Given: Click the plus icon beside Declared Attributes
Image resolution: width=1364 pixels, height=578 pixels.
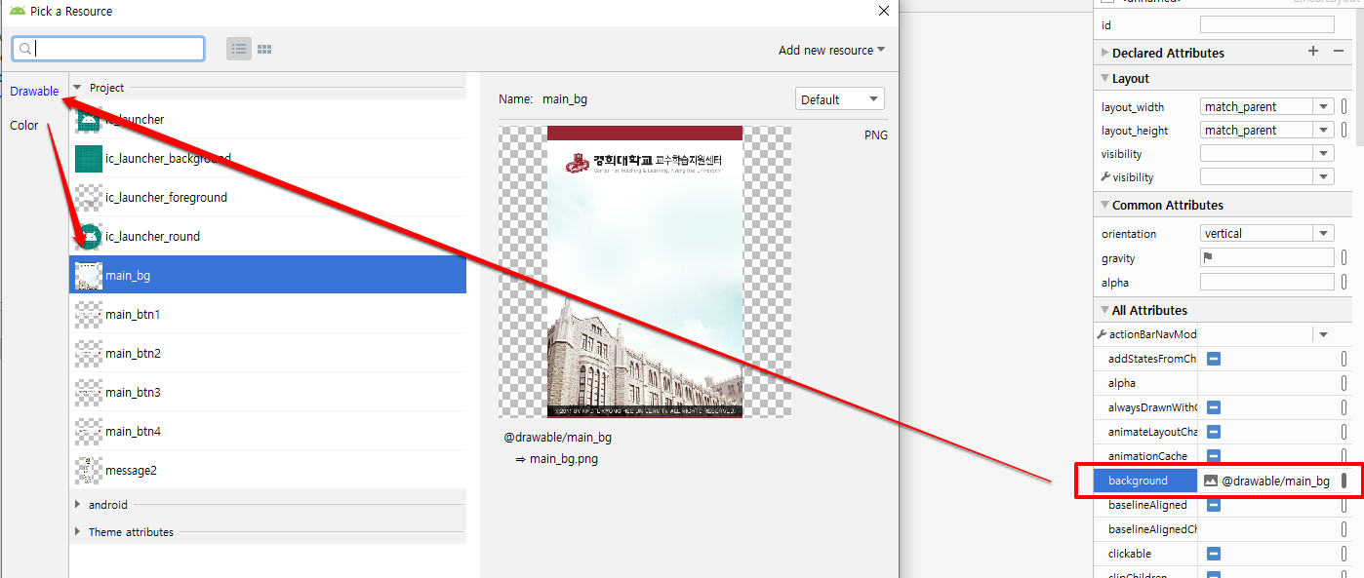Looking at the screenshot, I should pos(1313,52).
